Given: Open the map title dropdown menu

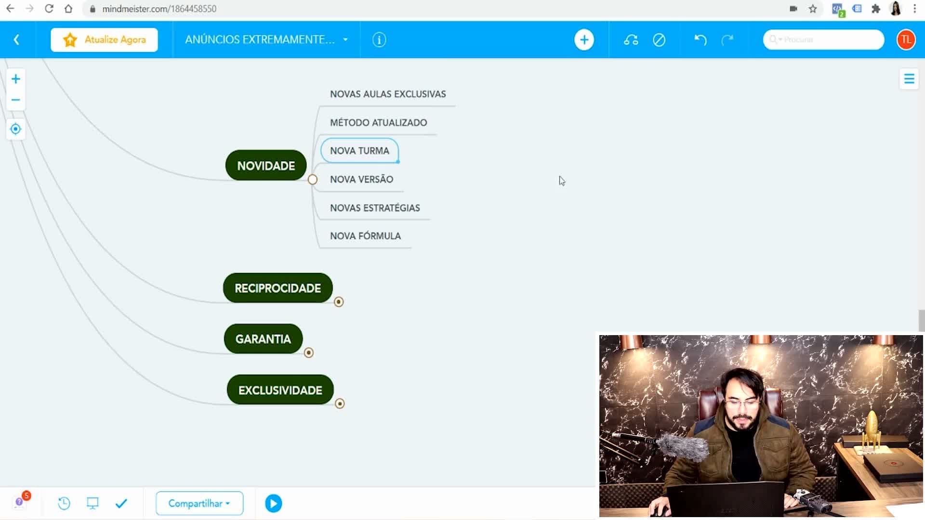Looking at the screenshot, I should (345, 39).
